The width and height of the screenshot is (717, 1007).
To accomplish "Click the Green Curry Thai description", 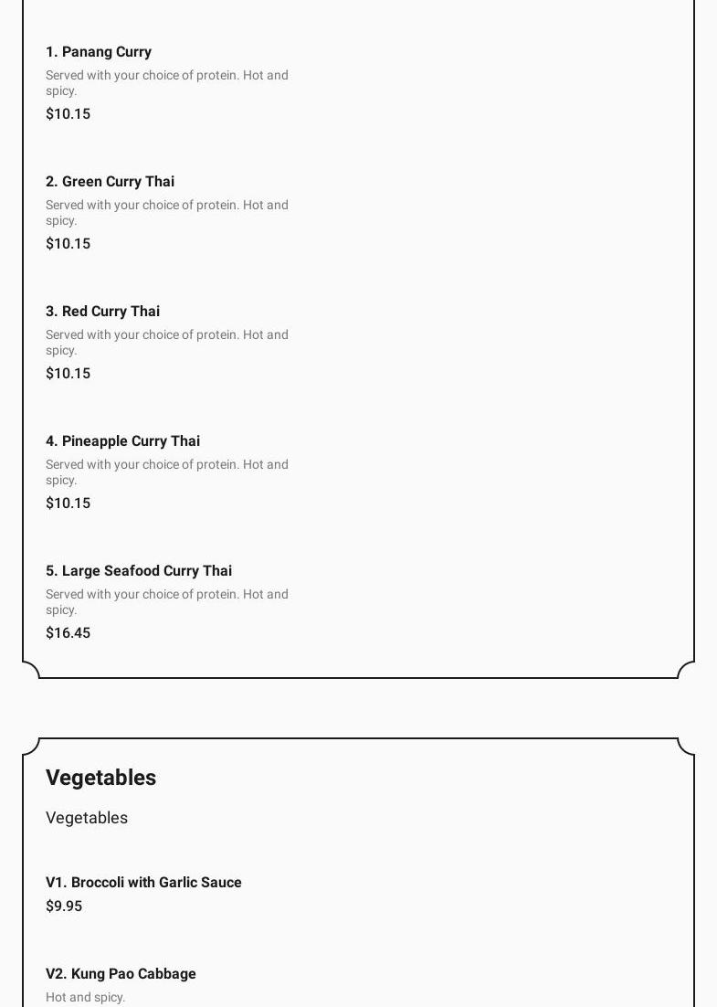I will [166, 212].
